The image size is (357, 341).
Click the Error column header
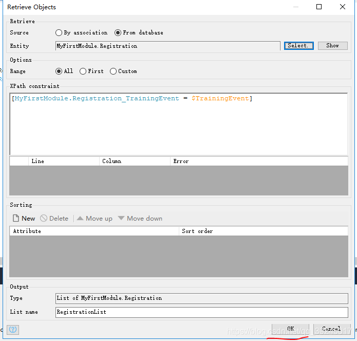point(258,161)
